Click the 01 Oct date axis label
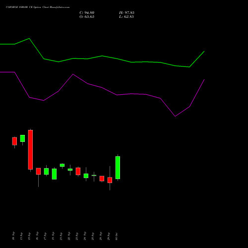This screenshot has height=248, width=248. pos(117,236)
